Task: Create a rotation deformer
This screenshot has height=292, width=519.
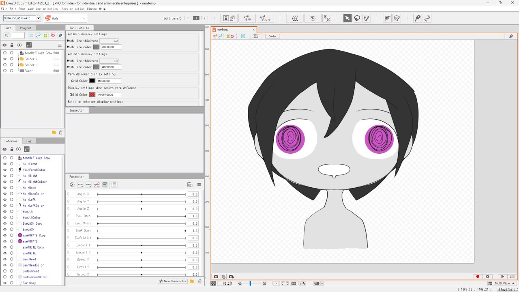Action: point(313,18)
